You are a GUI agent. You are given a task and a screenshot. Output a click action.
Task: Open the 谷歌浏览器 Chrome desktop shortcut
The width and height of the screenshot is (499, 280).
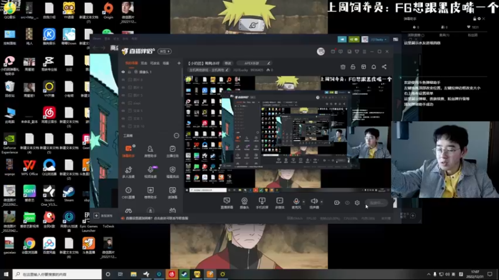29,246
